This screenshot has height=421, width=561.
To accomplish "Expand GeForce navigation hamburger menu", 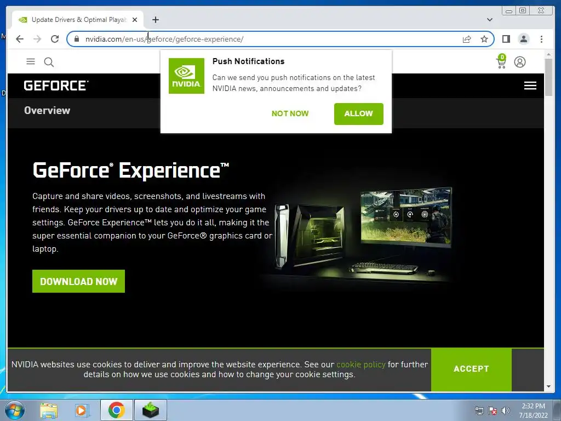I will (530, 86).
